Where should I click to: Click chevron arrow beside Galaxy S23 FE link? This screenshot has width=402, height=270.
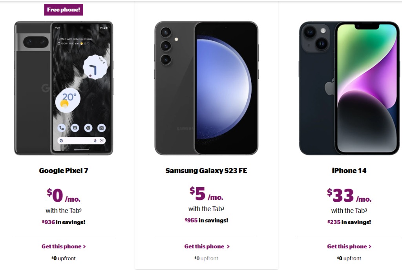coord(228,246)
